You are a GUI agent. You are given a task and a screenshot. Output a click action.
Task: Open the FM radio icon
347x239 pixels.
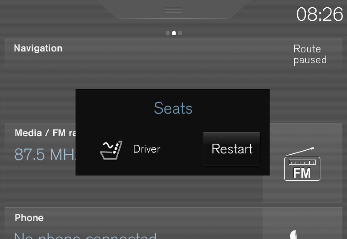tap(302, 164)
